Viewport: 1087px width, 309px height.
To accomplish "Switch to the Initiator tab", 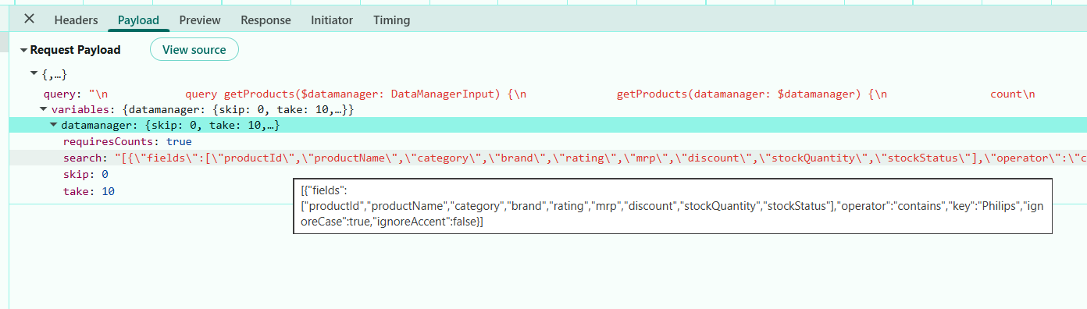I will click(332, 20).
